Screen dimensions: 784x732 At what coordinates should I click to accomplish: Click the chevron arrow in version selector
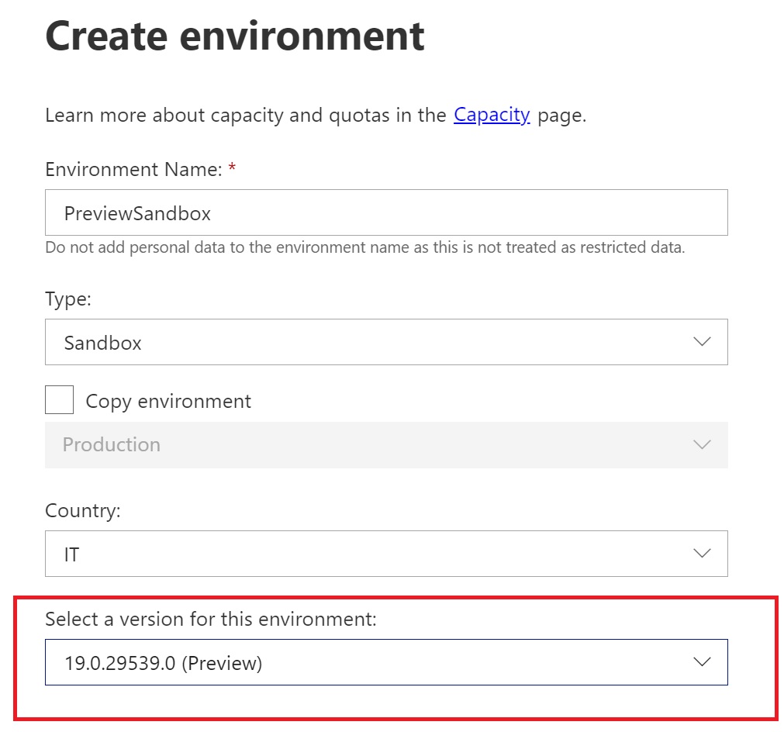tap(702, 663)
